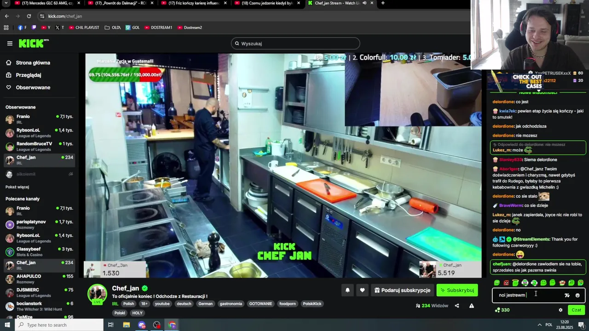Open Task View on taskbar
The height and width of the screenshot is (331, 589).
tap(111, 325)
